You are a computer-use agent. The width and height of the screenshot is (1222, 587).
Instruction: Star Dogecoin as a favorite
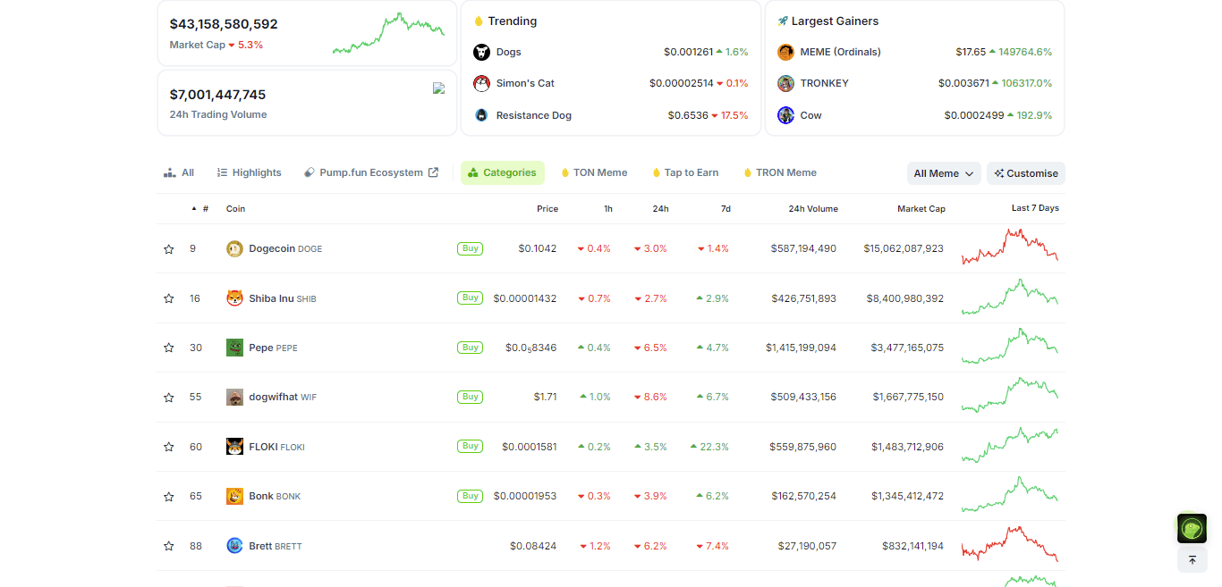point(169,249)
